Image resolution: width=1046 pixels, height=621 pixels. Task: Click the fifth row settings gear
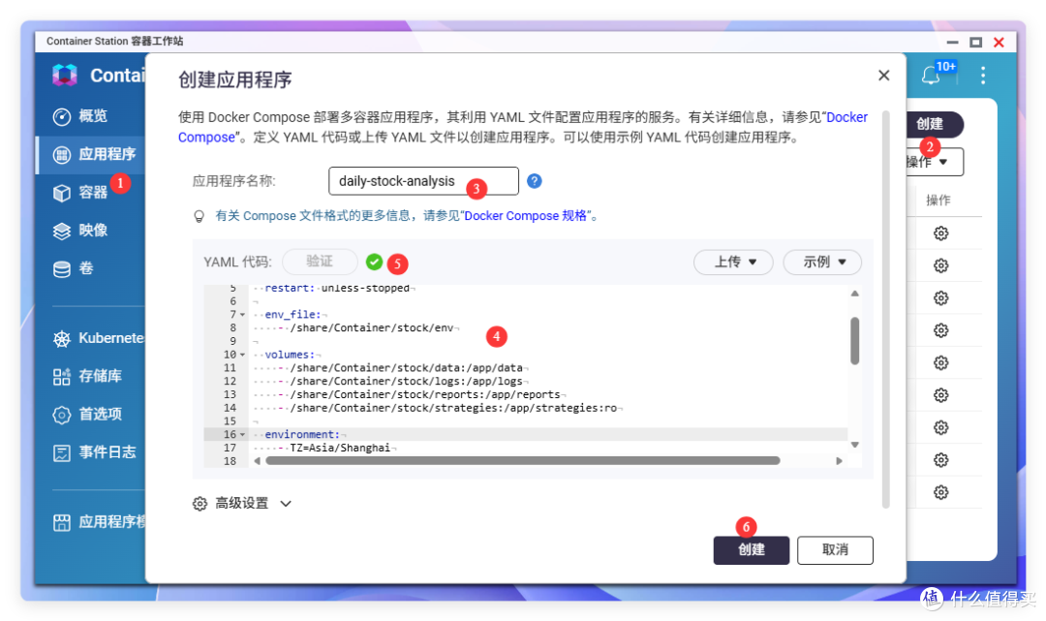click(940, 363)
